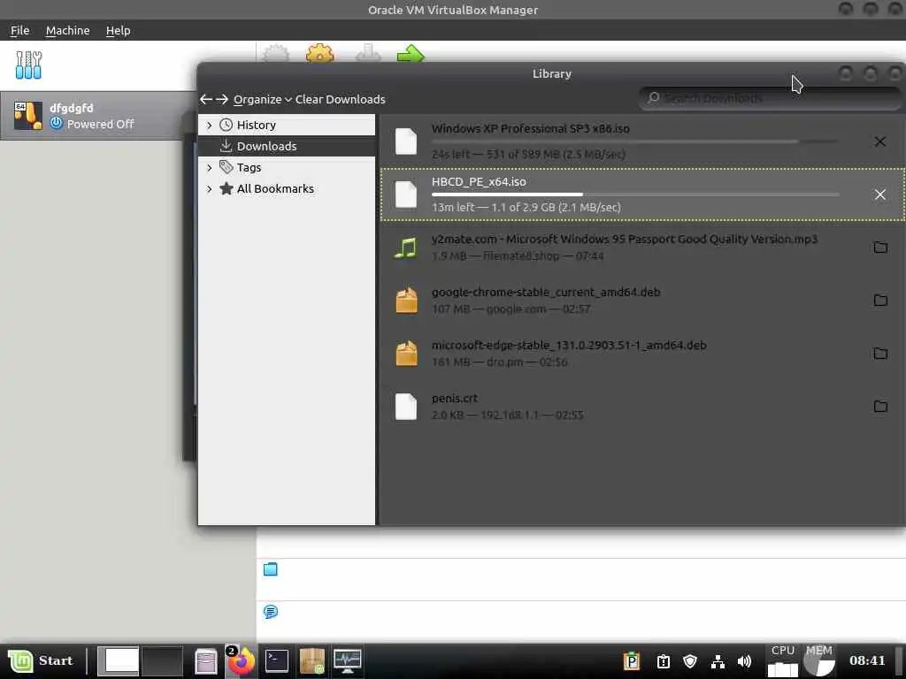
Task: Select All Bookmarks in the sidebar
Action: pyautogui.click(x=275, y=189)
